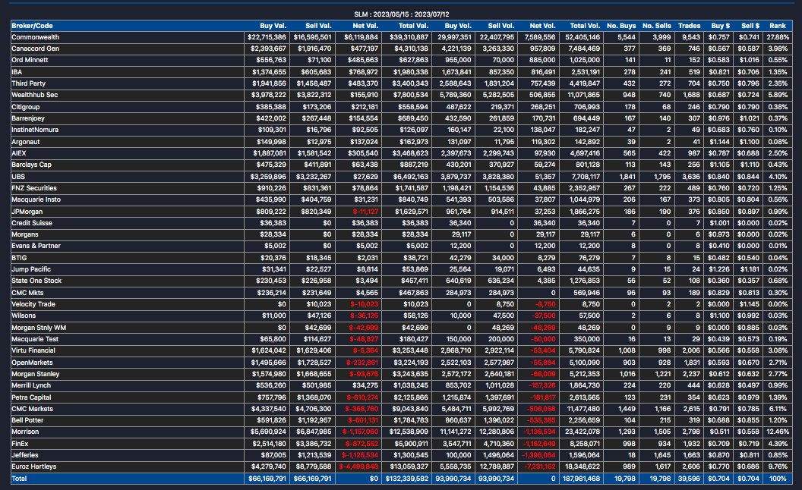Viewport: 802px width, 490px height.
Task: Click the FNZ Securities broker name
Action: (x=34, y=188)
